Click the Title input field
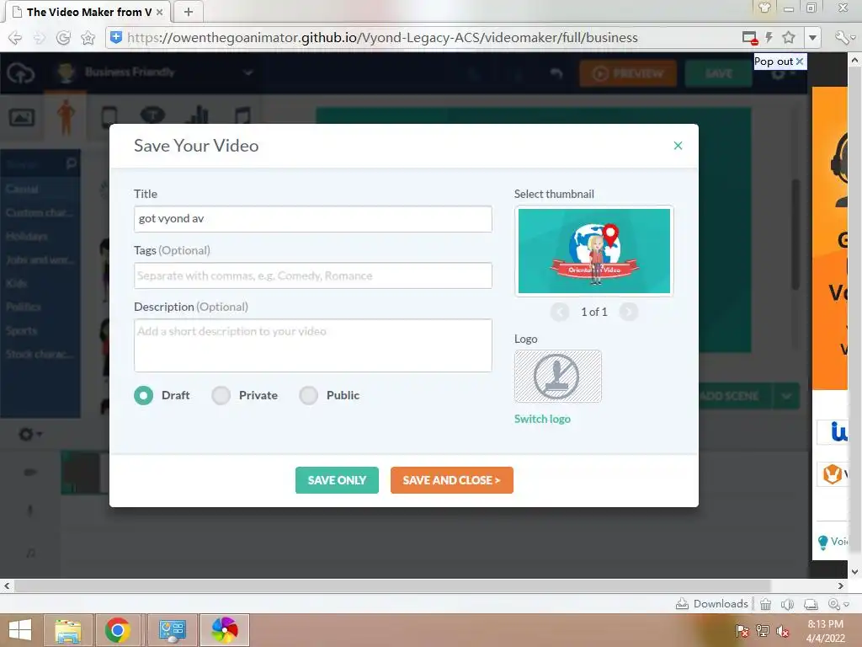The image size is (862, 647). pyautogui.click(x=313, y=219)
